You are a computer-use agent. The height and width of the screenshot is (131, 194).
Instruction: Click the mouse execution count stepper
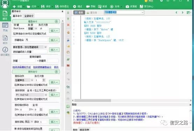pos(44,80)
